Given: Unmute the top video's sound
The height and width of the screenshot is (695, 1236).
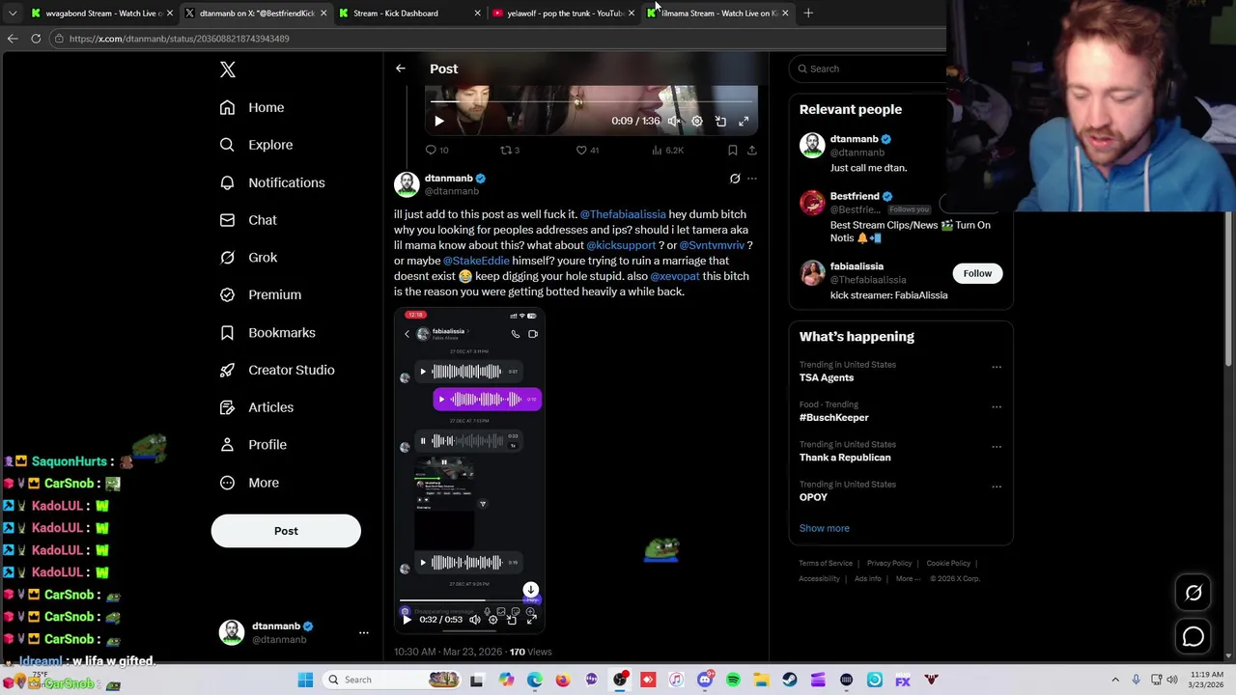Looking at the screenshot, I should 673,122.
